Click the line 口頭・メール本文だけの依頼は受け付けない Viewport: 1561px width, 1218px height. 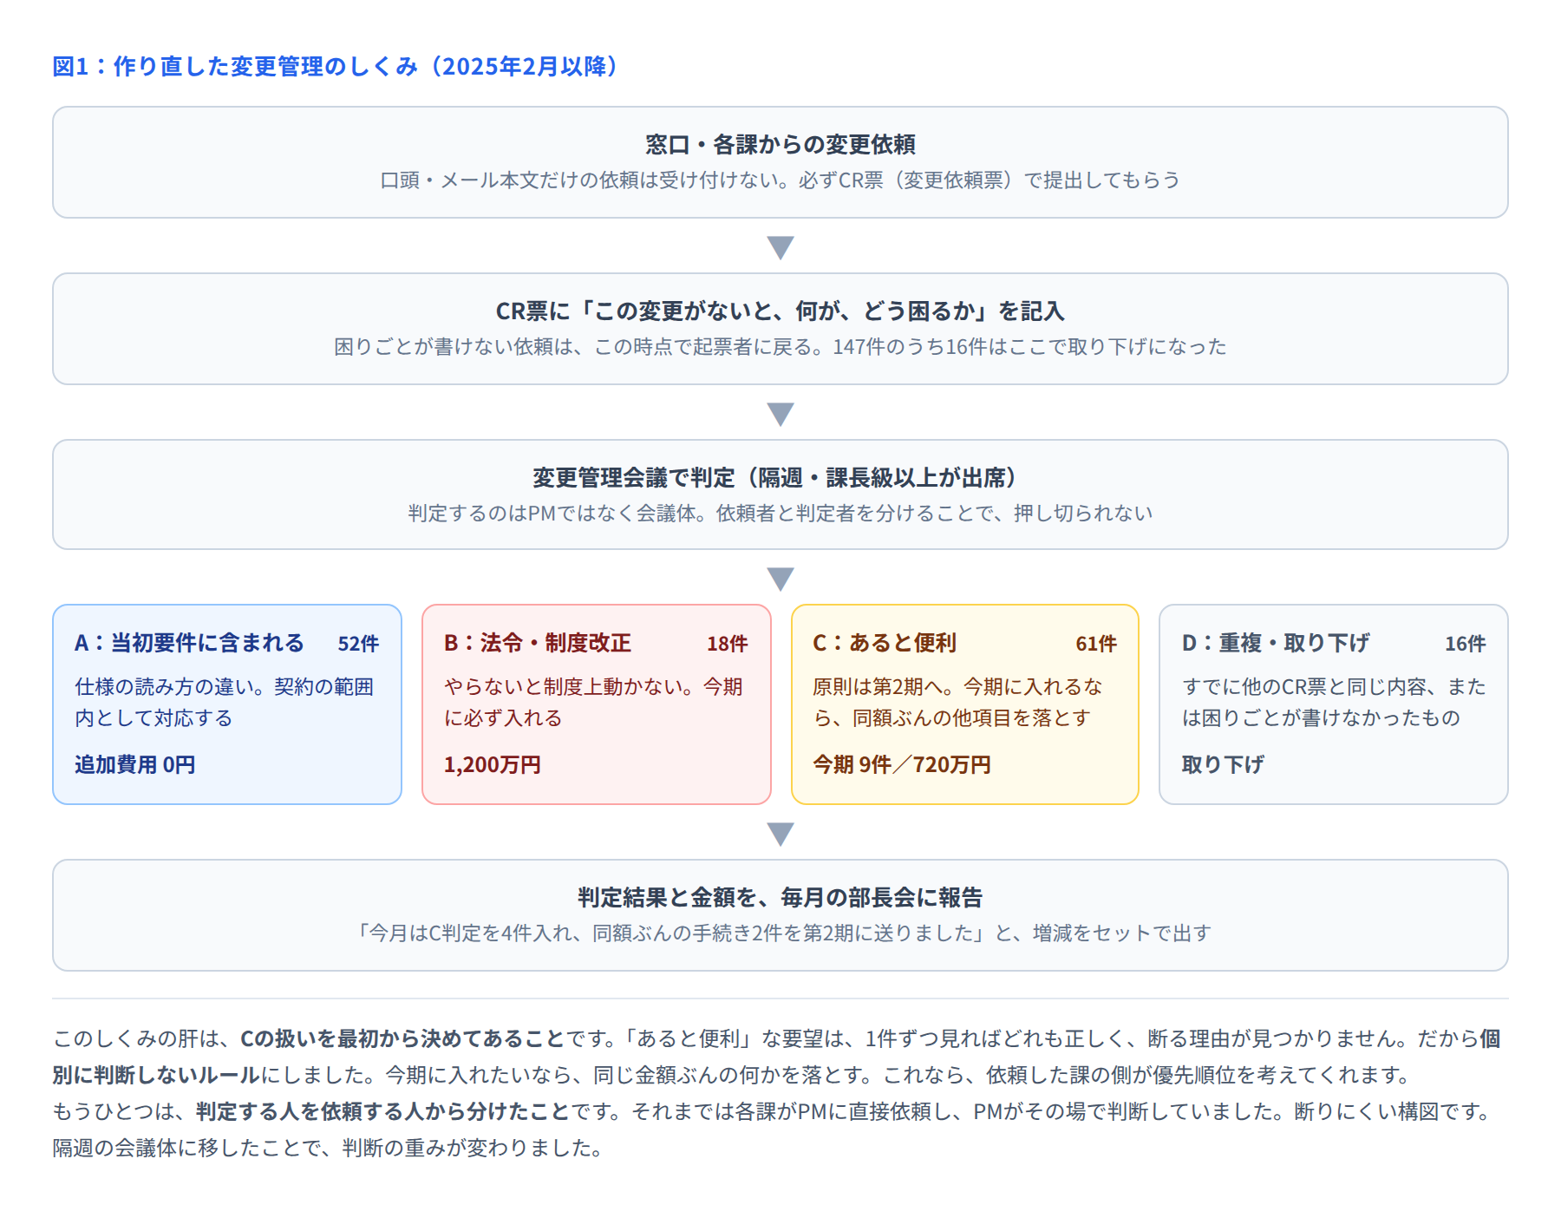pyautogui.click(x=780, y=180)
